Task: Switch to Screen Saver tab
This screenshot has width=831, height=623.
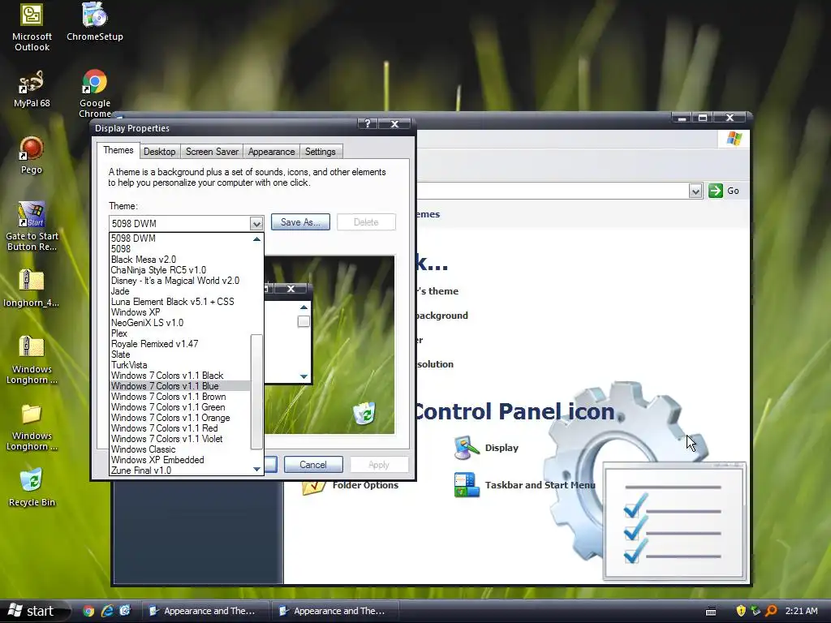Action: click(212, 152)
